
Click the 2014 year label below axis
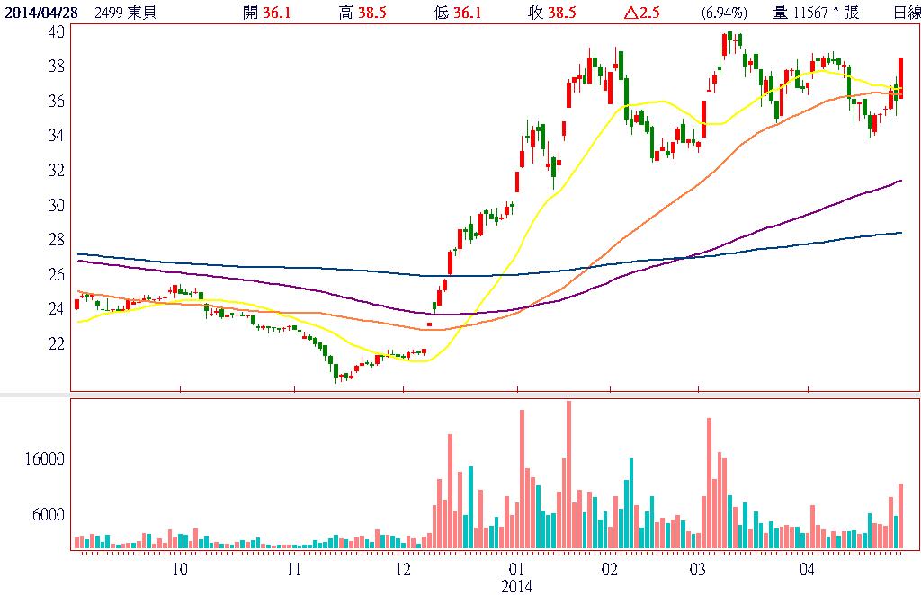pyautogui.click(x=516, y=586)
